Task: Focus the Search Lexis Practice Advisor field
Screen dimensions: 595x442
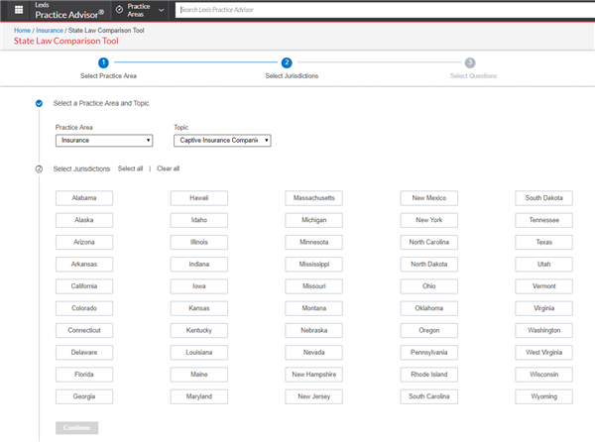Action: pos(385,10)
